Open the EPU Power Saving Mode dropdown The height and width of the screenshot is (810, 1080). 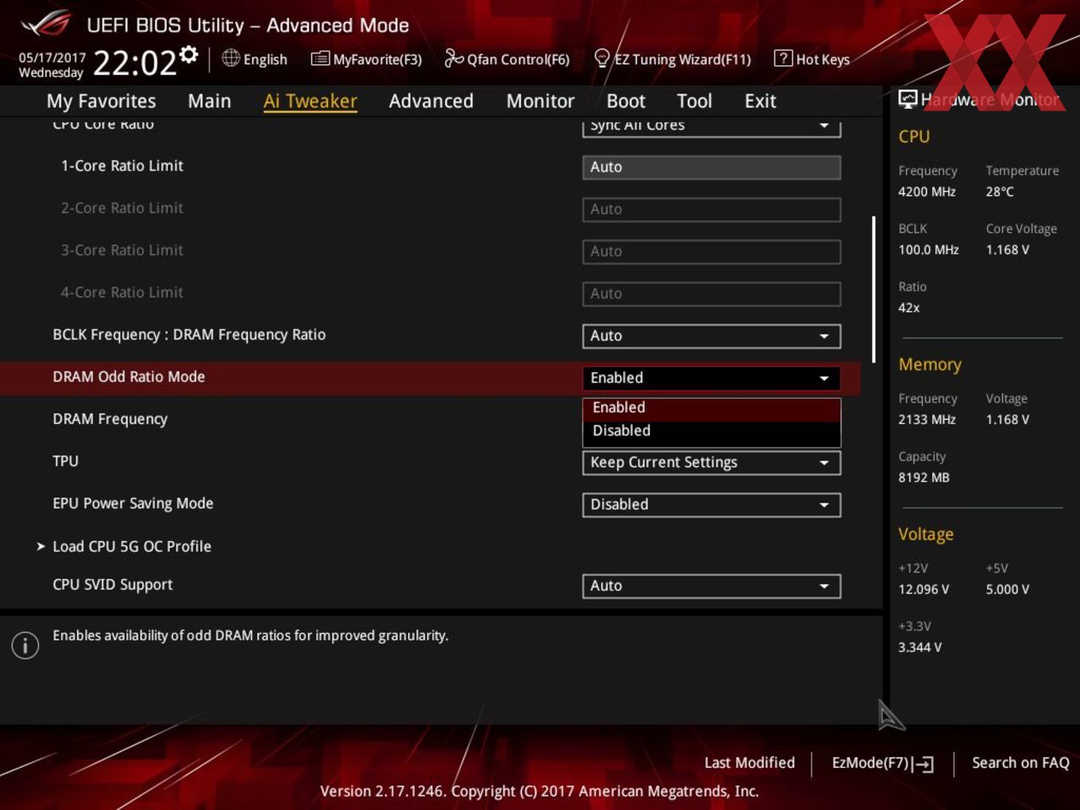712,504
